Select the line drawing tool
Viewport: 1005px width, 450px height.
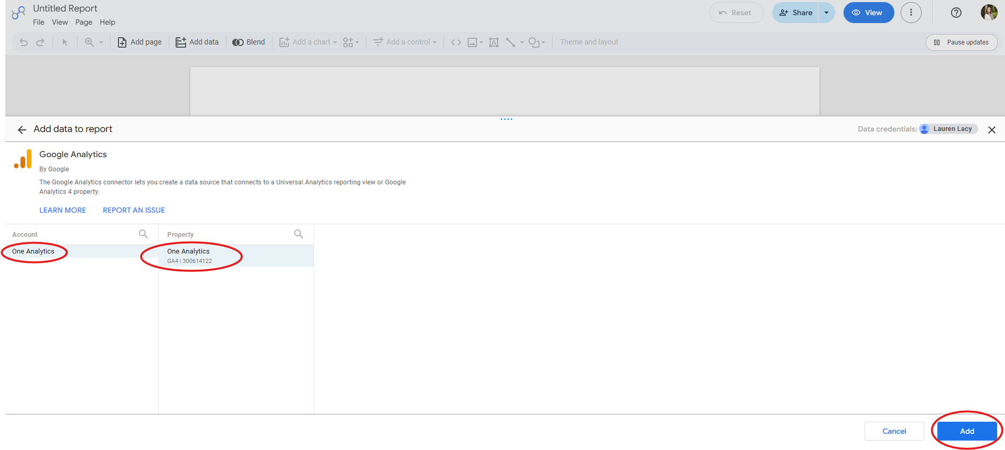coord(511,42)
